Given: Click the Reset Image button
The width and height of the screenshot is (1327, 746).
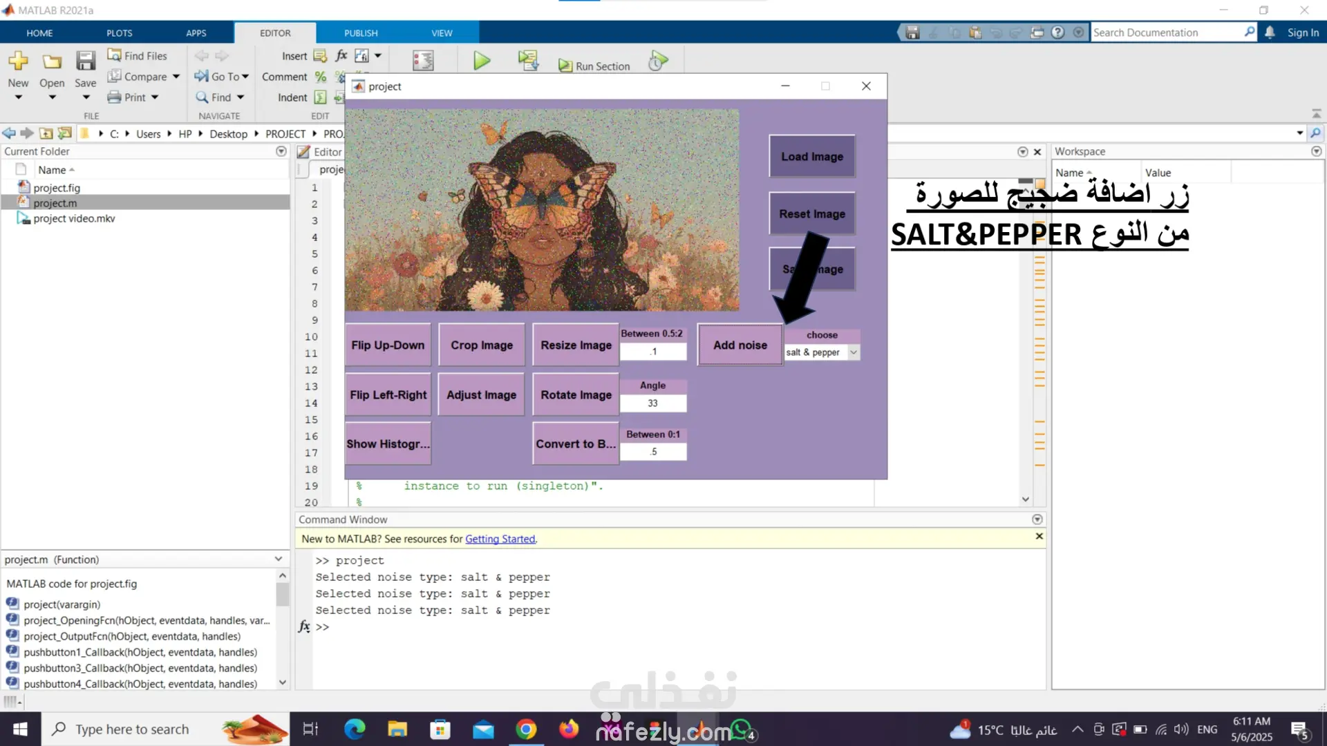Looking at the screenshot, I should pos(812,214).
